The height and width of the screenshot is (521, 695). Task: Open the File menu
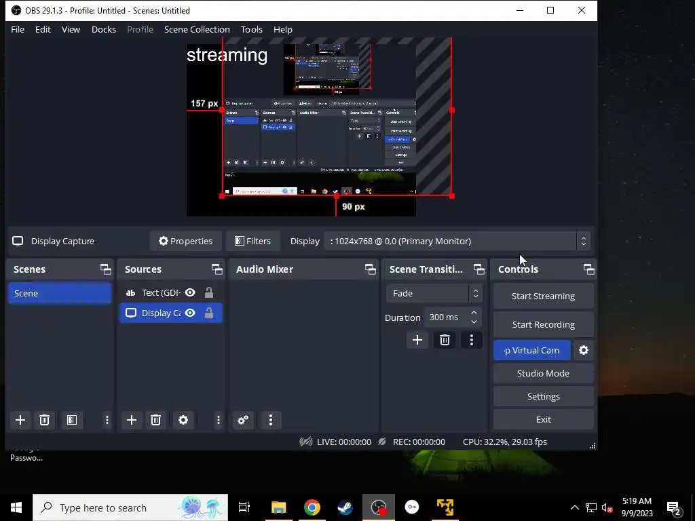[18, 29]
